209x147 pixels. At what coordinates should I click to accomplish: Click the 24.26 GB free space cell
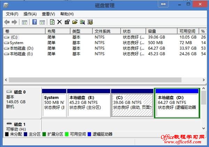[x=188, y=54]
